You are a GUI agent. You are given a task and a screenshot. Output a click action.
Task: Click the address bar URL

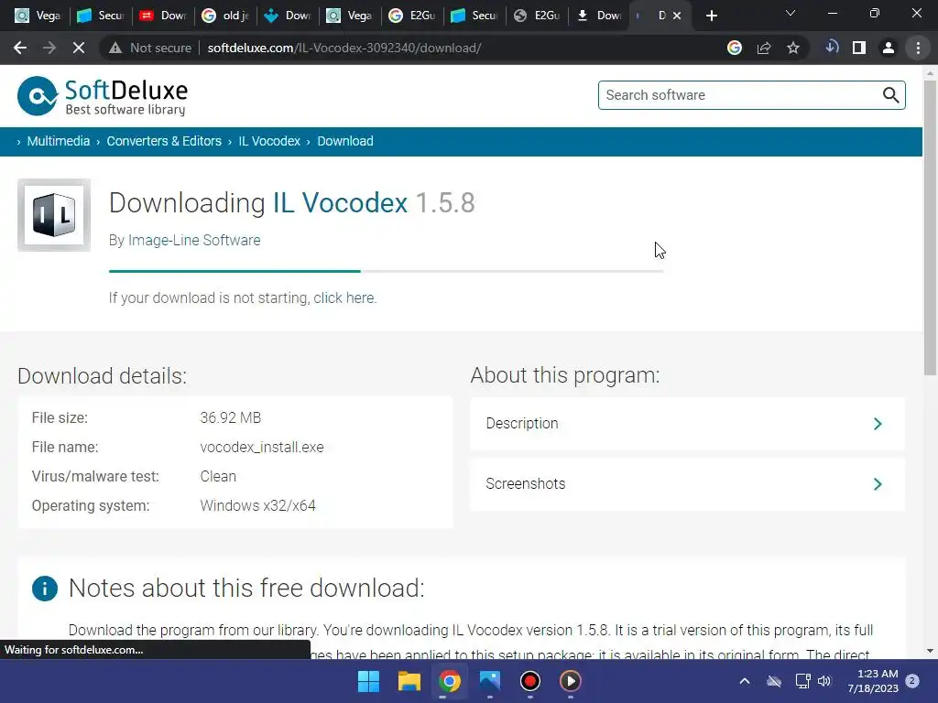coord(344,48)
